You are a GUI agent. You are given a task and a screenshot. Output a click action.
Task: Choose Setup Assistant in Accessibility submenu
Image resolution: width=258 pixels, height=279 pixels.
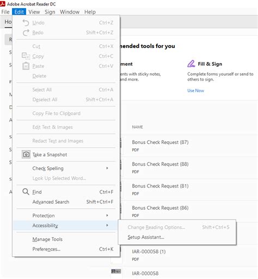tap(177, 237)
